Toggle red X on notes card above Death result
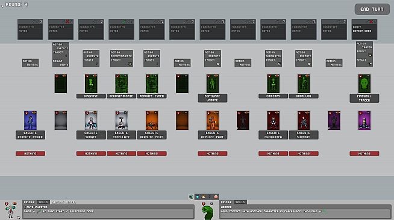This screenshot has width=394, height=220. pyautogui.click(x=67, y=22)
